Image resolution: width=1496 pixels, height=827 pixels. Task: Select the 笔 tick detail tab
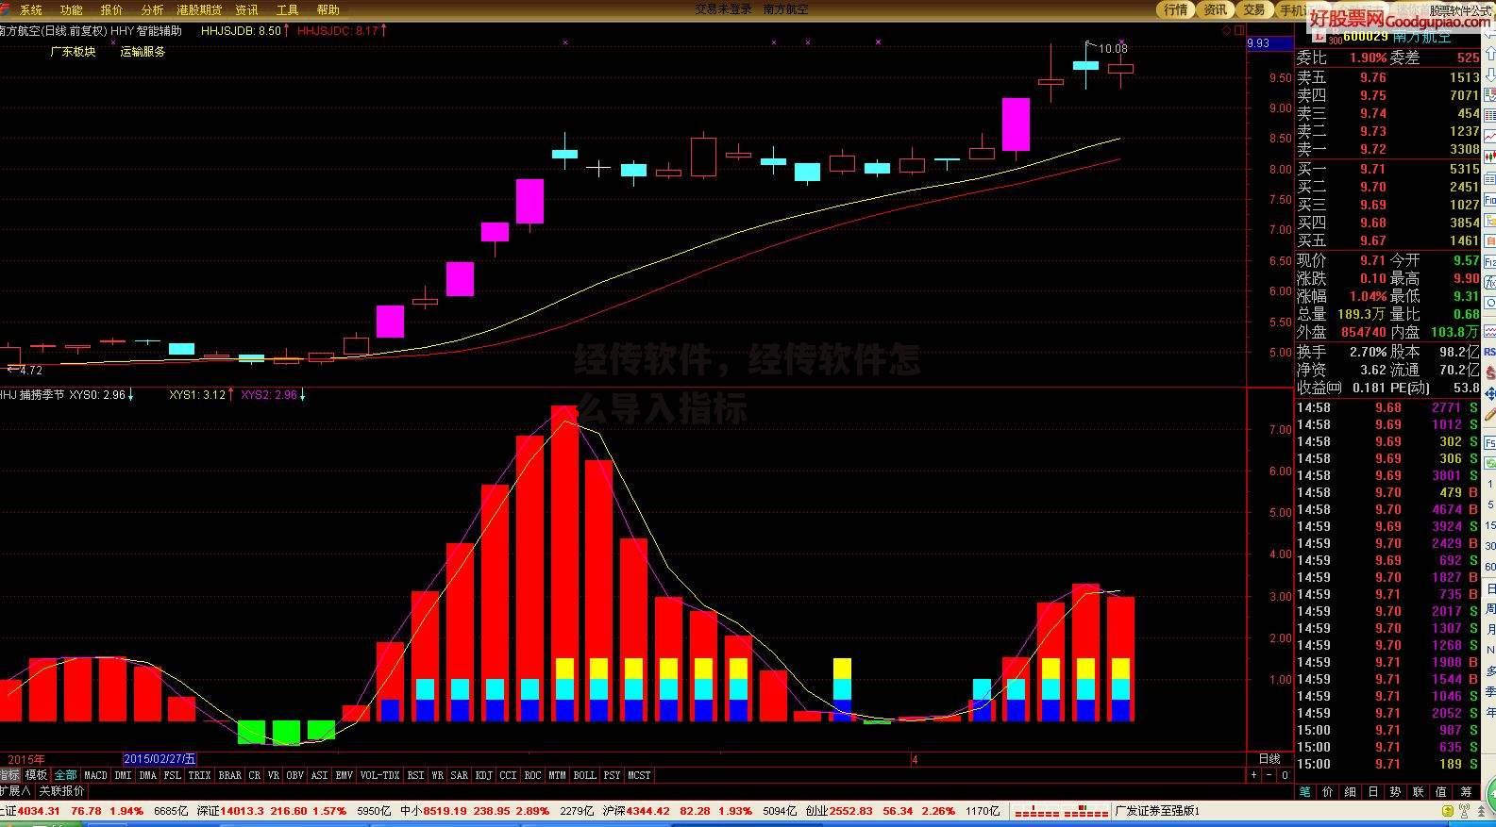[x=1305, y=792]
